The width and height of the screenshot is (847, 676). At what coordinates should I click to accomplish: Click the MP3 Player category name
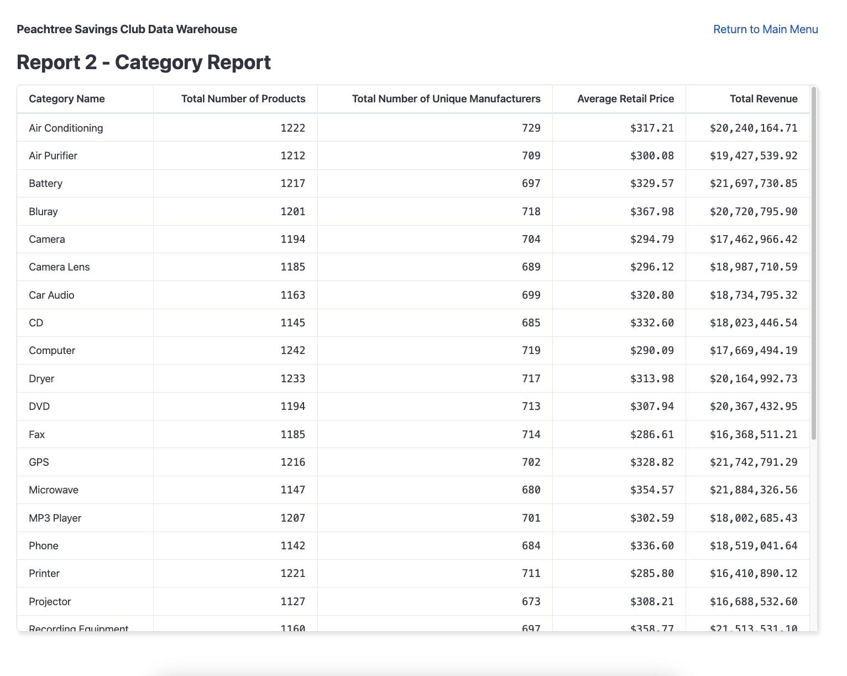55,518
